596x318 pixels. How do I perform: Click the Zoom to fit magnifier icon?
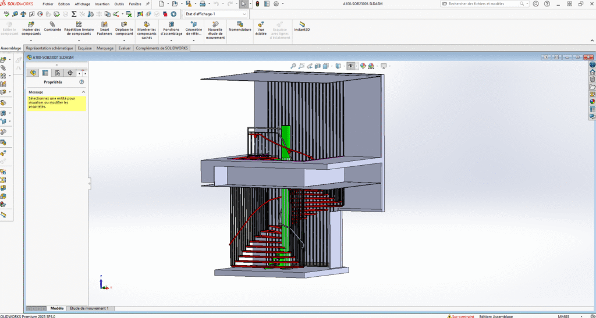tap(293, 66)
